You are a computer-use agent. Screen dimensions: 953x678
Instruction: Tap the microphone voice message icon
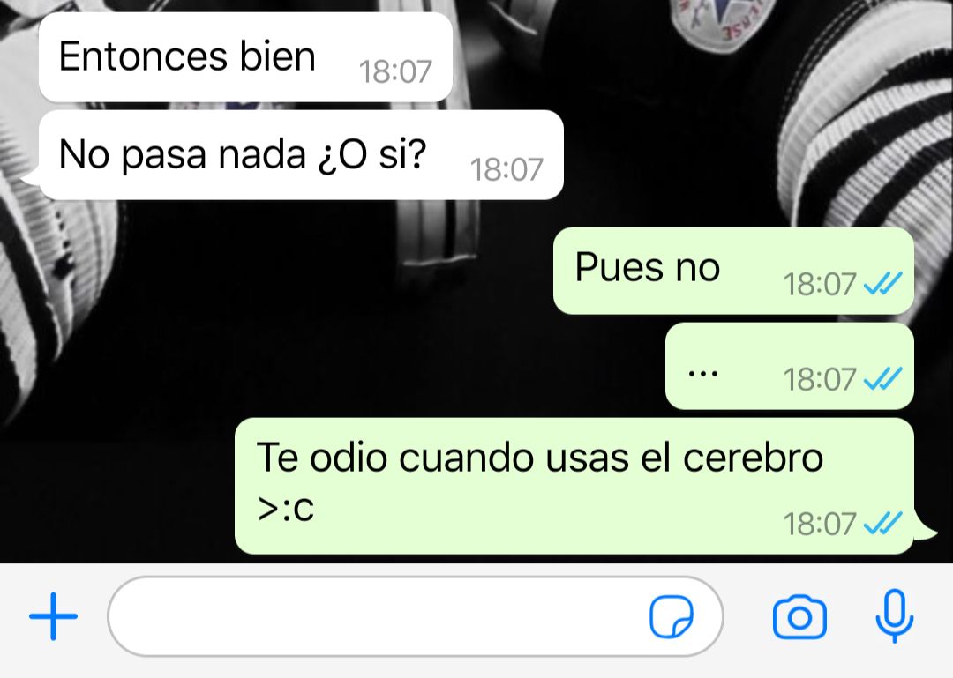(894, 616)
